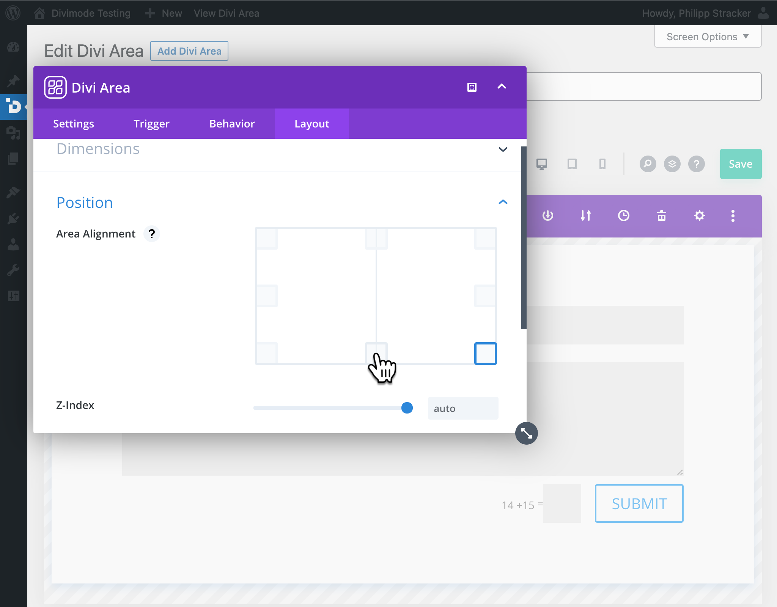The height and width of the screenshot is (607, 777).
Task: Open the builder three-dot more menu
Action: coord(733,215)
